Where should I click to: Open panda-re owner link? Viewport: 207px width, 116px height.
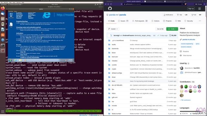coord(114,15)
